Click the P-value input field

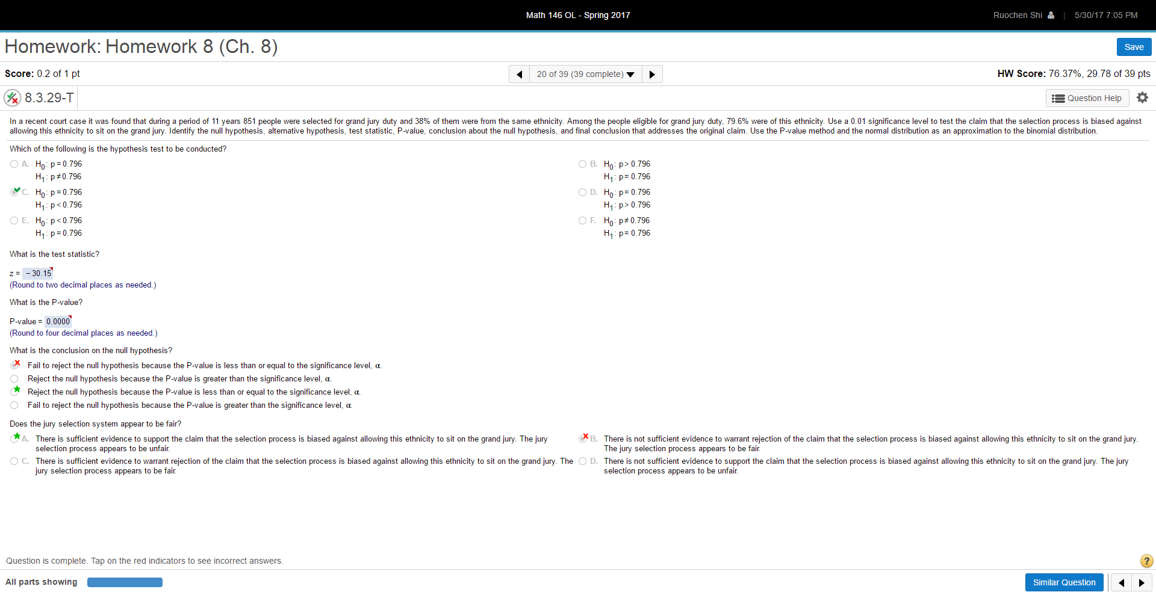(x=58, y=321)
